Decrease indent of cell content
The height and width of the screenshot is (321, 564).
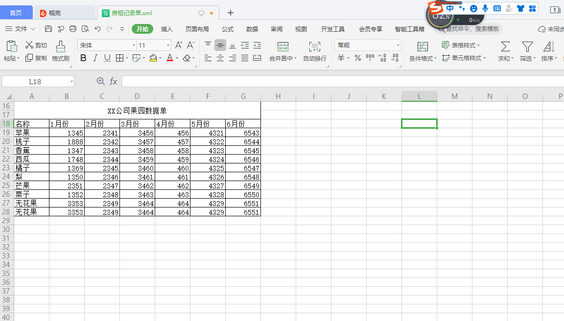245,45
